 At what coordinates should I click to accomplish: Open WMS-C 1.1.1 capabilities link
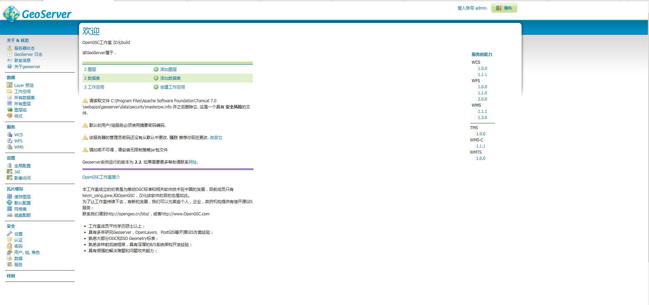(481, 146)
